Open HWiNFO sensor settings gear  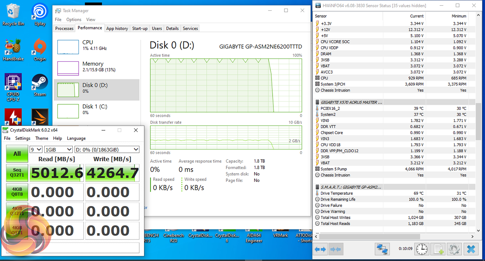tap(454, 249)
